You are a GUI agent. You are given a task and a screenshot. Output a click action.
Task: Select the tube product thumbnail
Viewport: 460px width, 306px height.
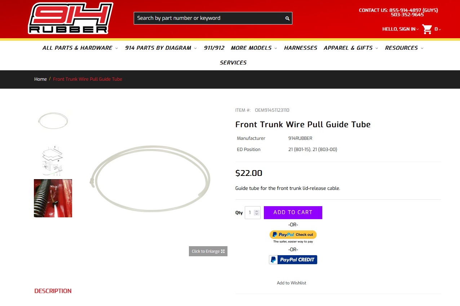coord(53,121)
